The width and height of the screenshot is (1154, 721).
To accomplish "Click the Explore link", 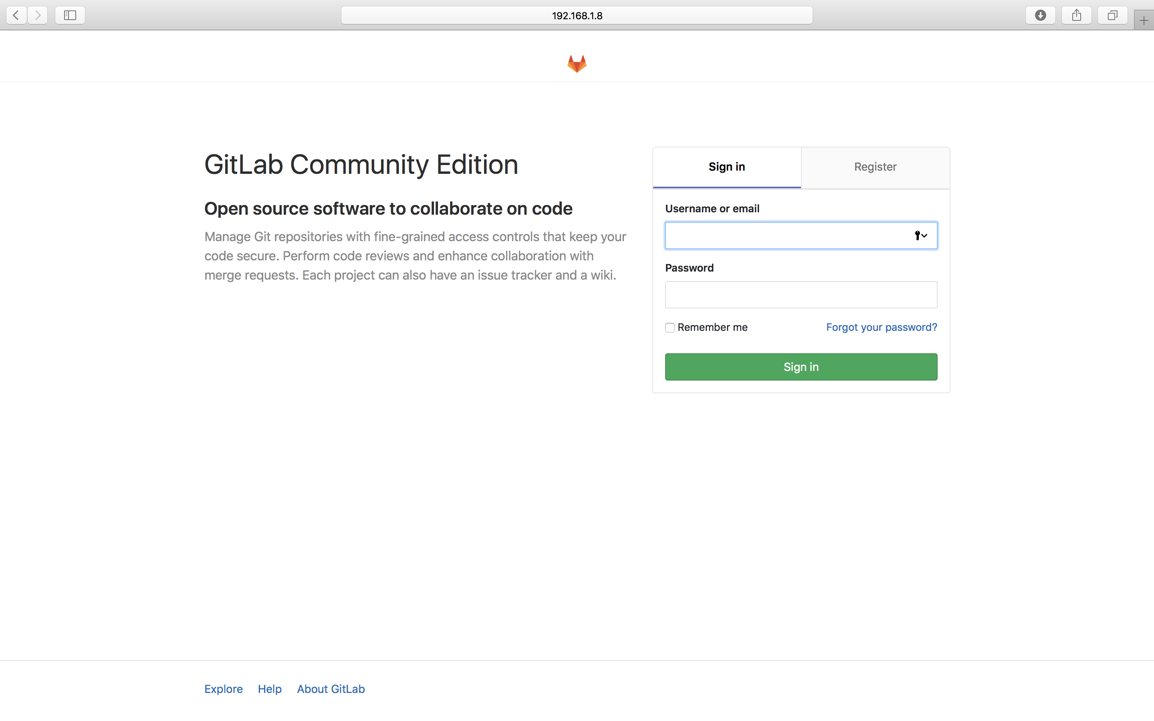I will 223,689.
